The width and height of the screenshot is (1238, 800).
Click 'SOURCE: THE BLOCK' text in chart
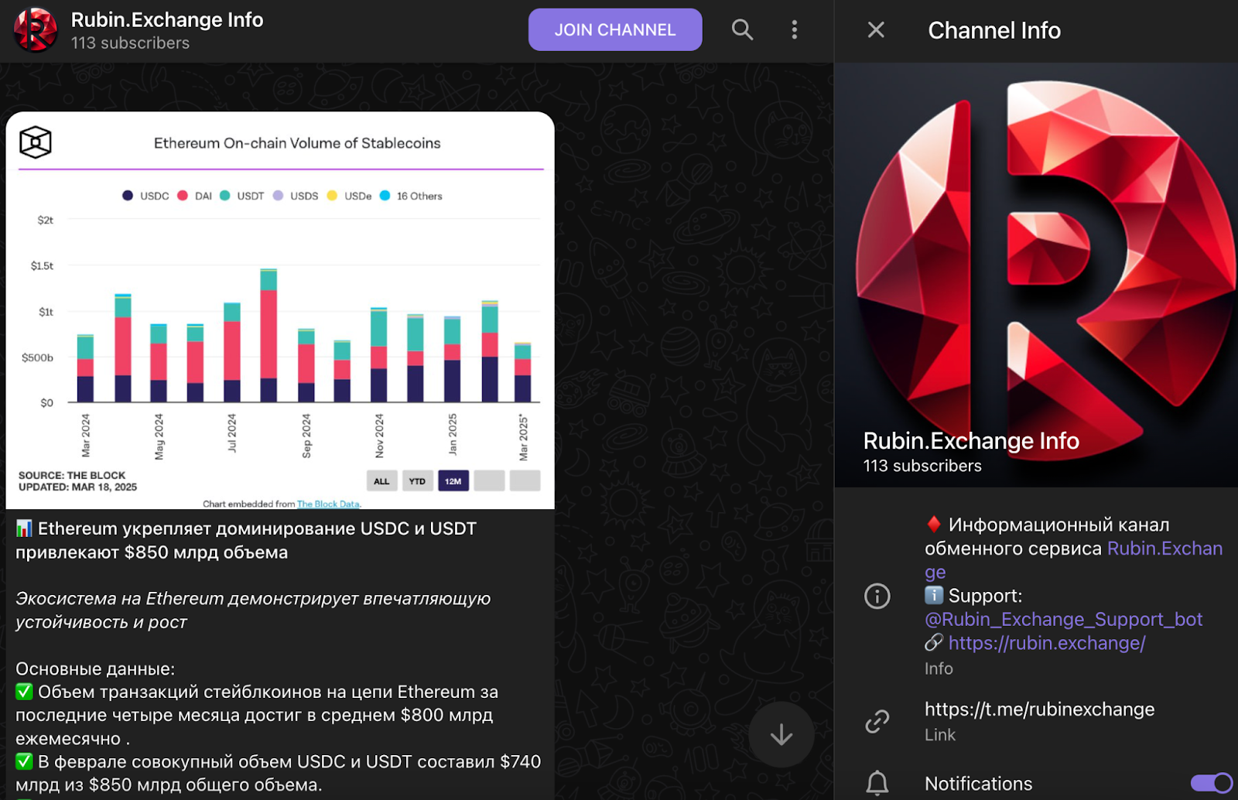(x=72, y=475)
